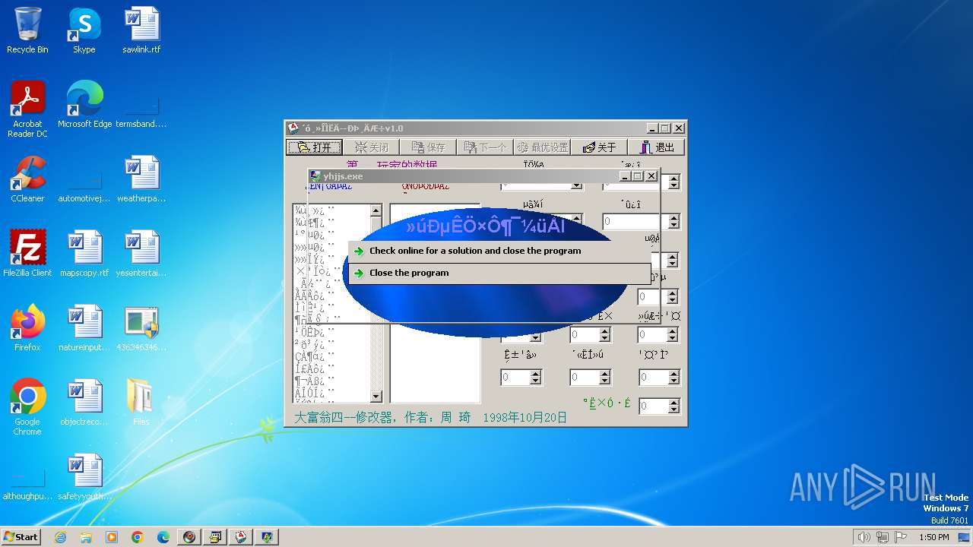Open the Start menu
This screenshot has width=973, height=547.
click(21, 537)
